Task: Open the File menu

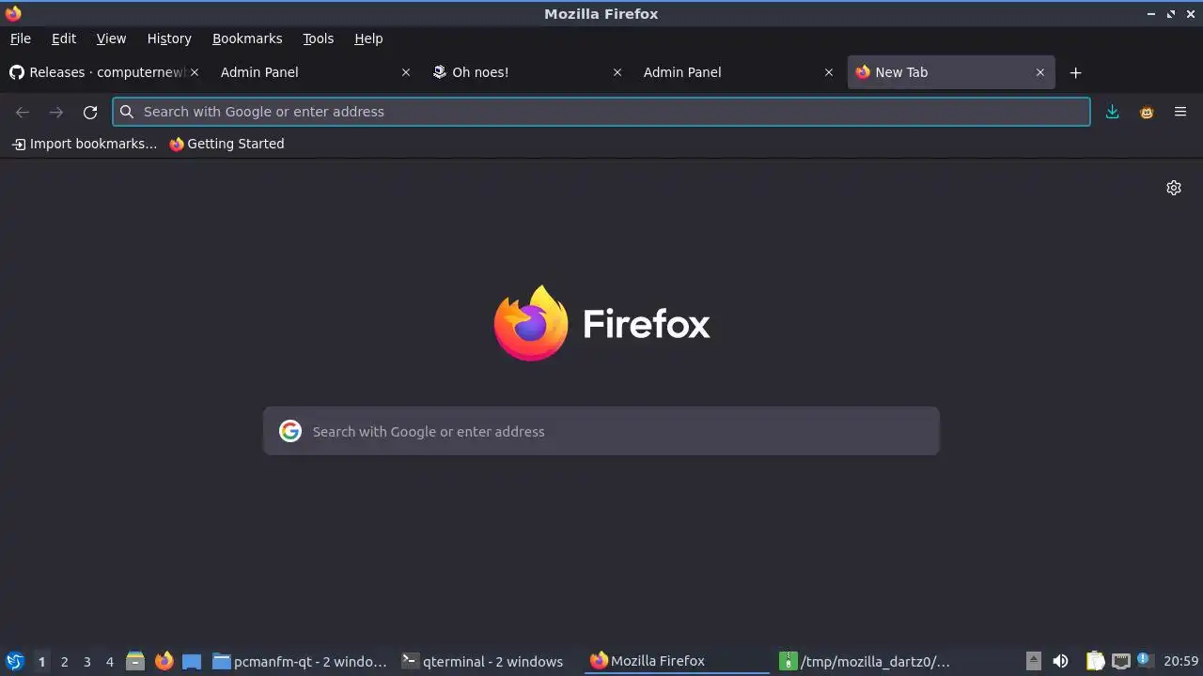Action: click(21, 38)
